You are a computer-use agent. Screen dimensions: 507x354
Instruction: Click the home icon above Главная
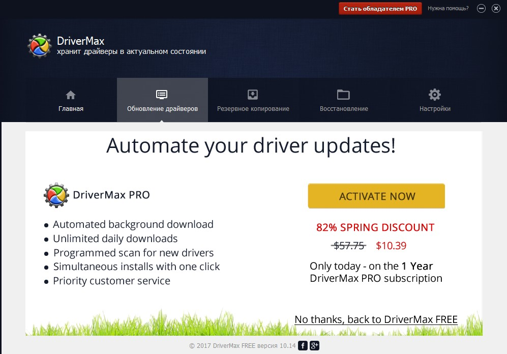click(71, 95)
